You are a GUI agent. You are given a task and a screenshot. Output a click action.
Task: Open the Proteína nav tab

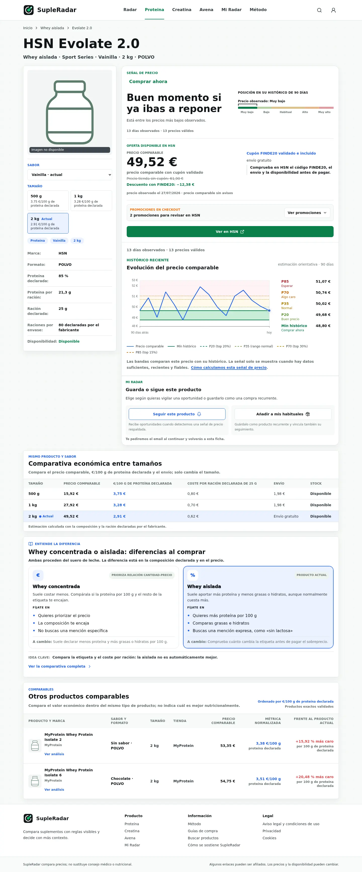pos(154,10)
